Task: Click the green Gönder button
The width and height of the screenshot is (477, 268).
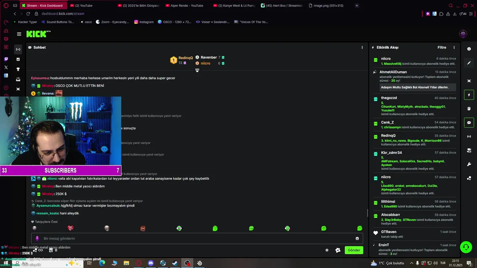Action: pos(354,250)
